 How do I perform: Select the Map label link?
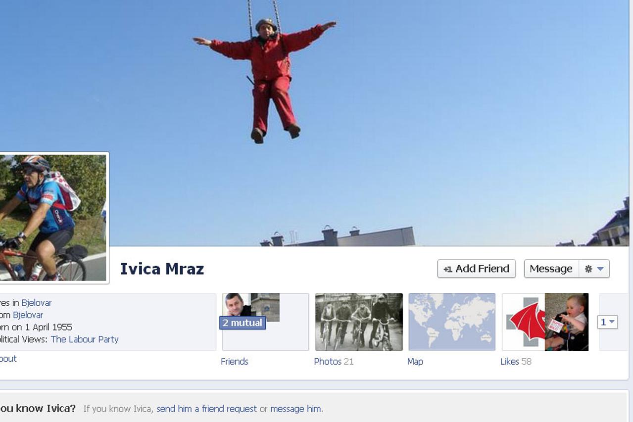click(x=415, y=362)
